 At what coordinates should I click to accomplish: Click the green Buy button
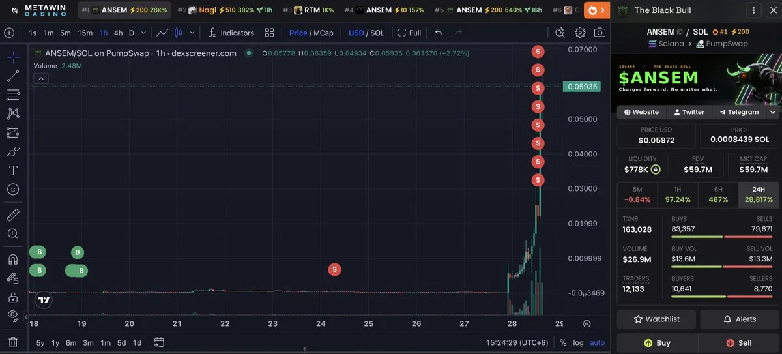pos(657,342)
